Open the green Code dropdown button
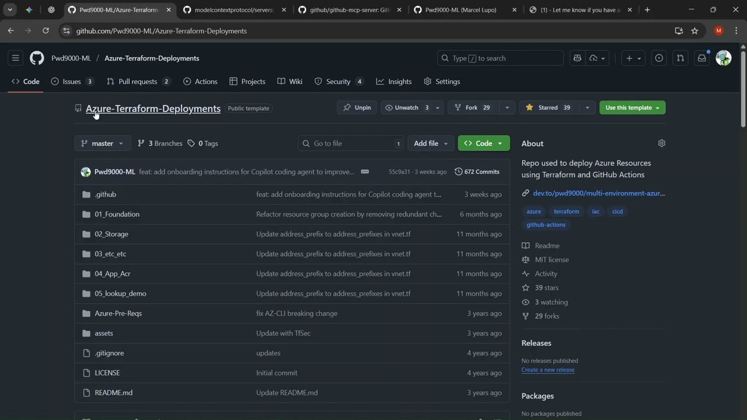Viewport: 747px width, 420px height. (x=484, y=143)
